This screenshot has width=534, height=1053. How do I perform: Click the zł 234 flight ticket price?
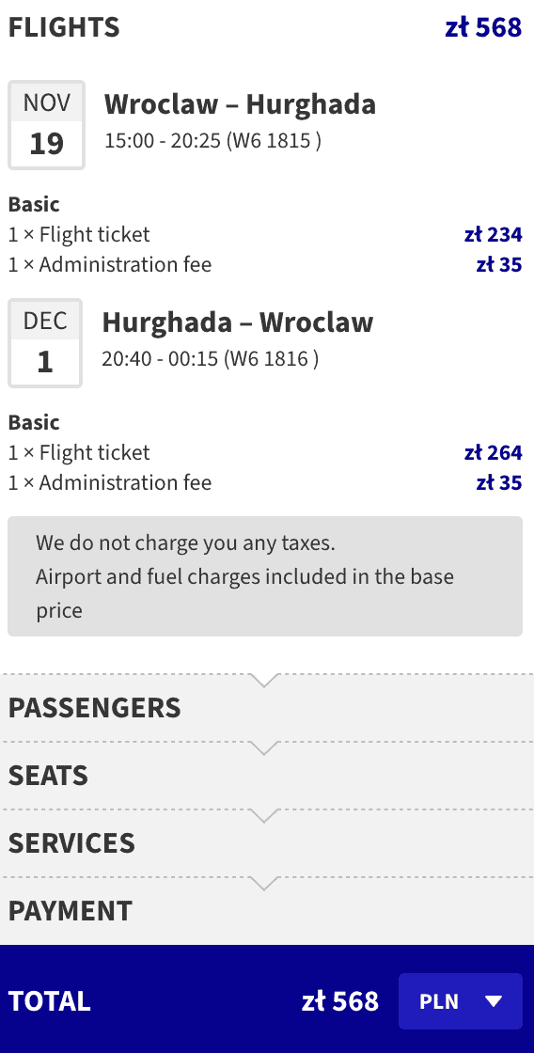pos(493,234)
